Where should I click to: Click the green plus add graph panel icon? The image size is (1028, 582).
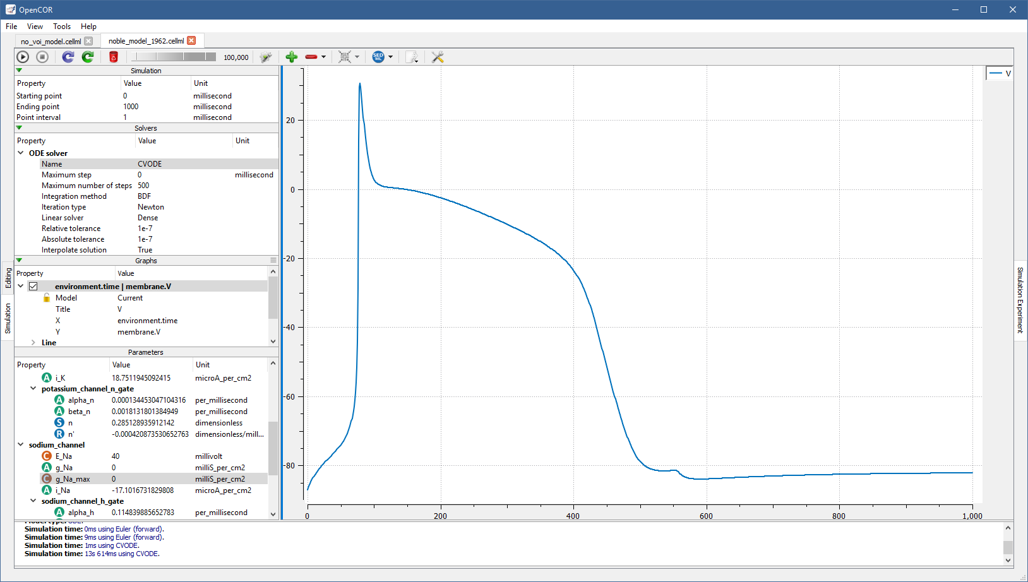point(291,57)
